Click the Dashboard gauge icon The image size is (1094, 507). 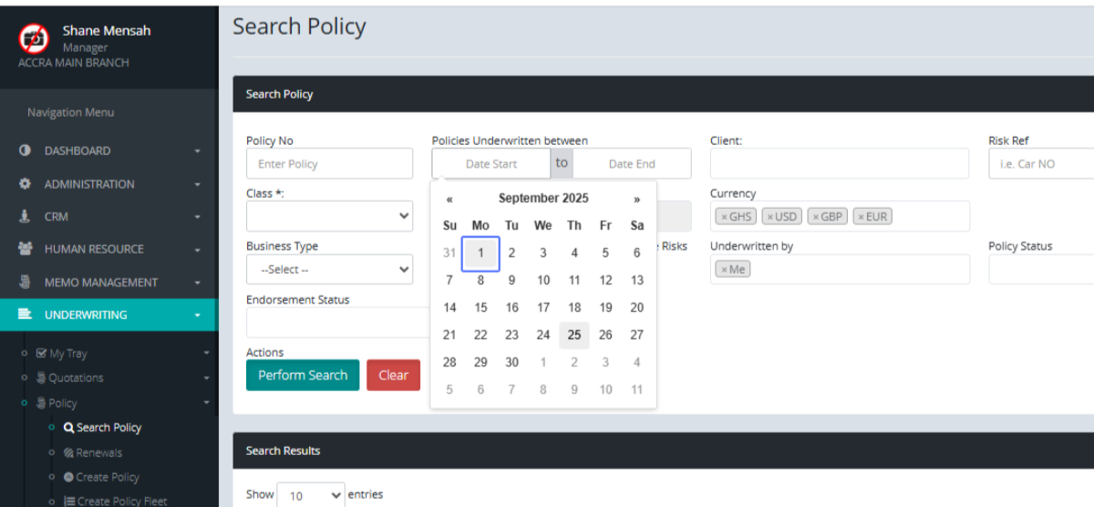26,150
